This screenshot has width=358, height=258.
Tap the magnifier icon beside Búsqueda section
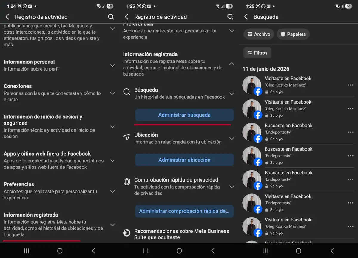point(127,92)
